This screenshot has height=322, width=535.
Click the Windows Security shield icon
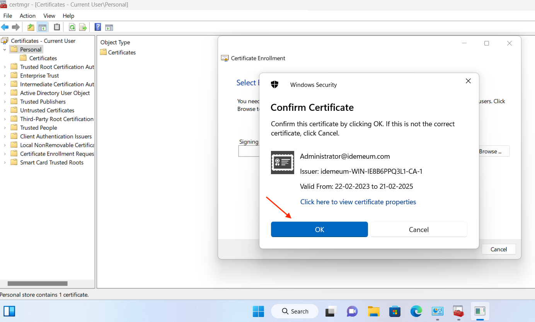(x=275, y=85)
